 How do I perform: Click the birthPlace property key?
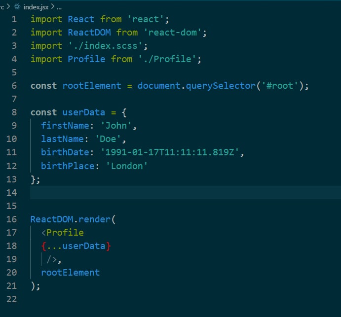pyautogui.click(x=68, y=166)
